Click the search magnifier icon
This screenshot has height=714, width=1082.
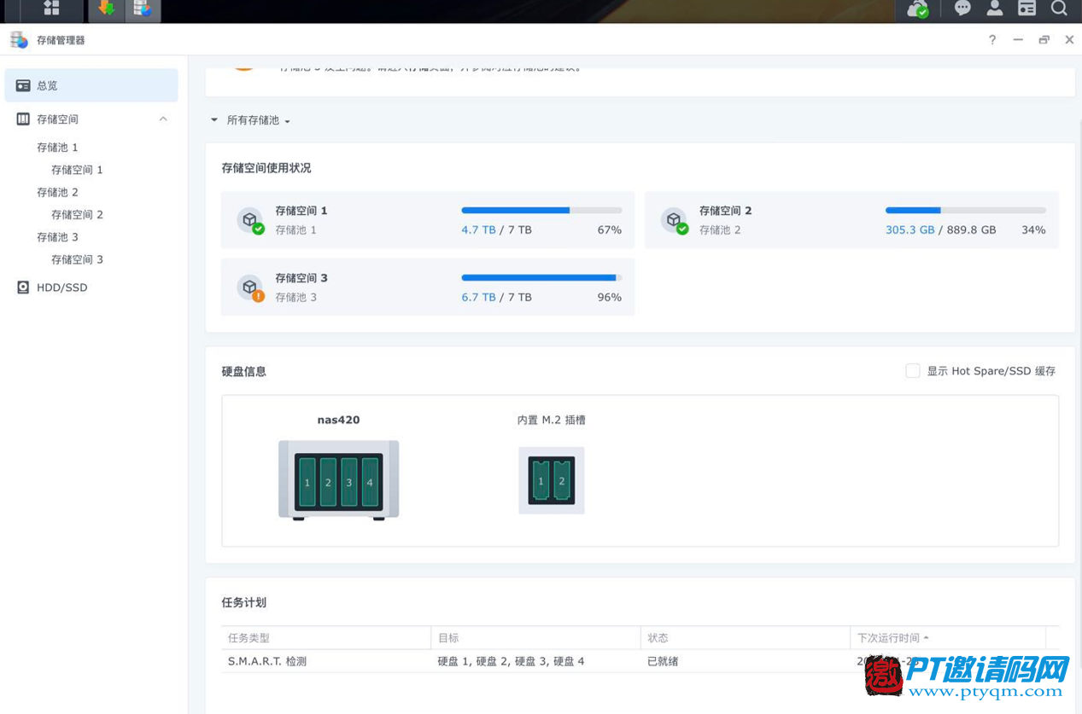pos(1059,9)
